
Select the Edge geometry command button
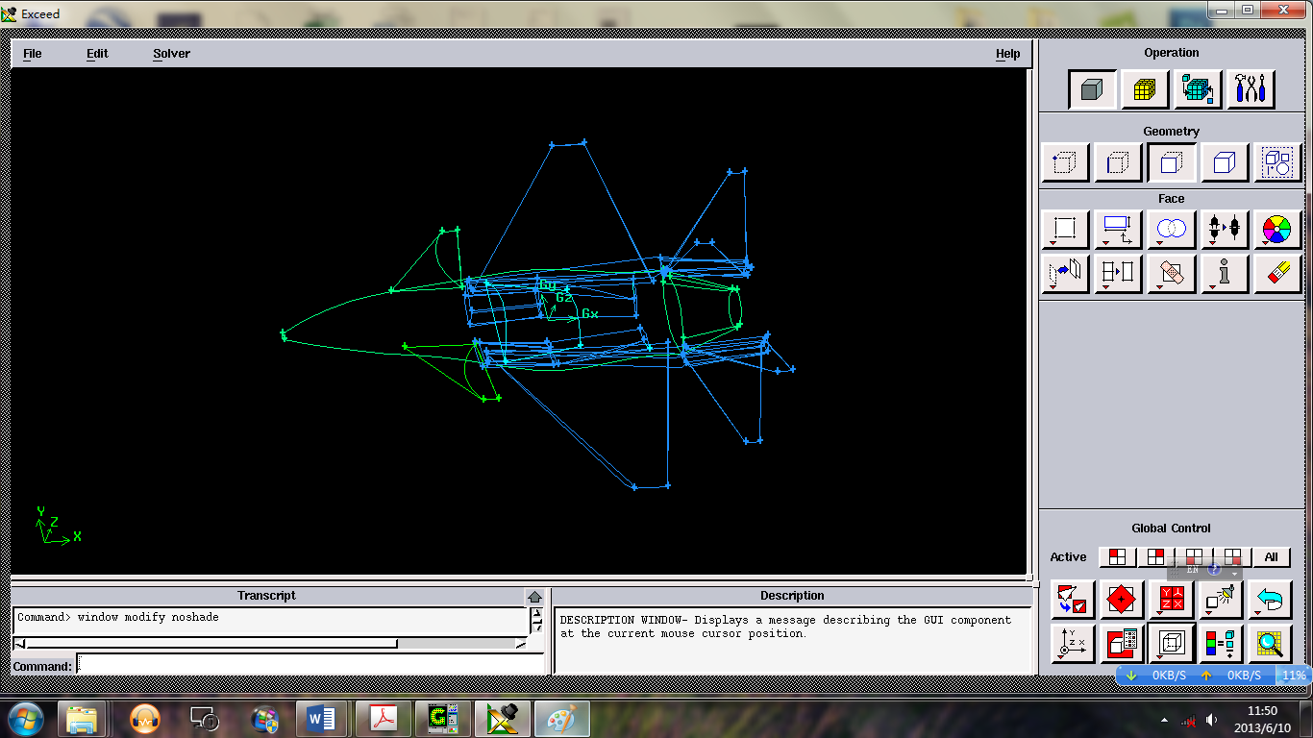1118,163
